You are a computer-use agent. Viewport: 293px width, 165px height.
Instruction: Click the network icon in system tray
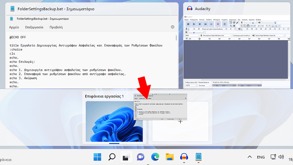pyautogui.click(x=273, y=157)
